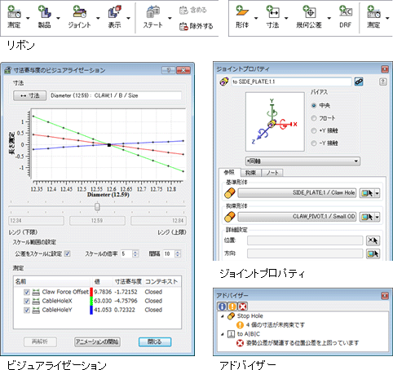Image resolution: width=393 pixels, height=370 pixels.
Task: Show error messages in the Advisor toolbar
Action: tap(242, 306)
